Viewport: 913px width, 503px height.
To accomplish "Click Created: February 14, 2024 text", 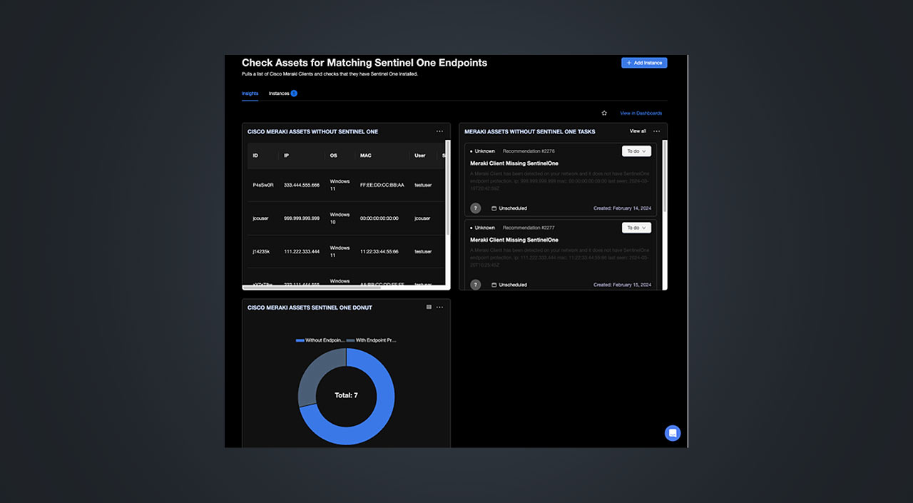I will point(622,208).
